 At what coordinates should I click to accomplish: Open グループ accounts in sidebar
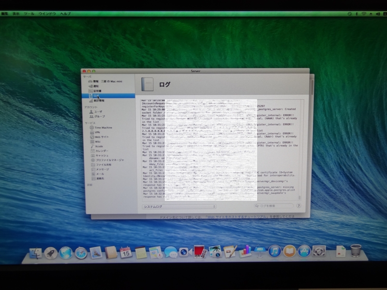coord(97,116)
